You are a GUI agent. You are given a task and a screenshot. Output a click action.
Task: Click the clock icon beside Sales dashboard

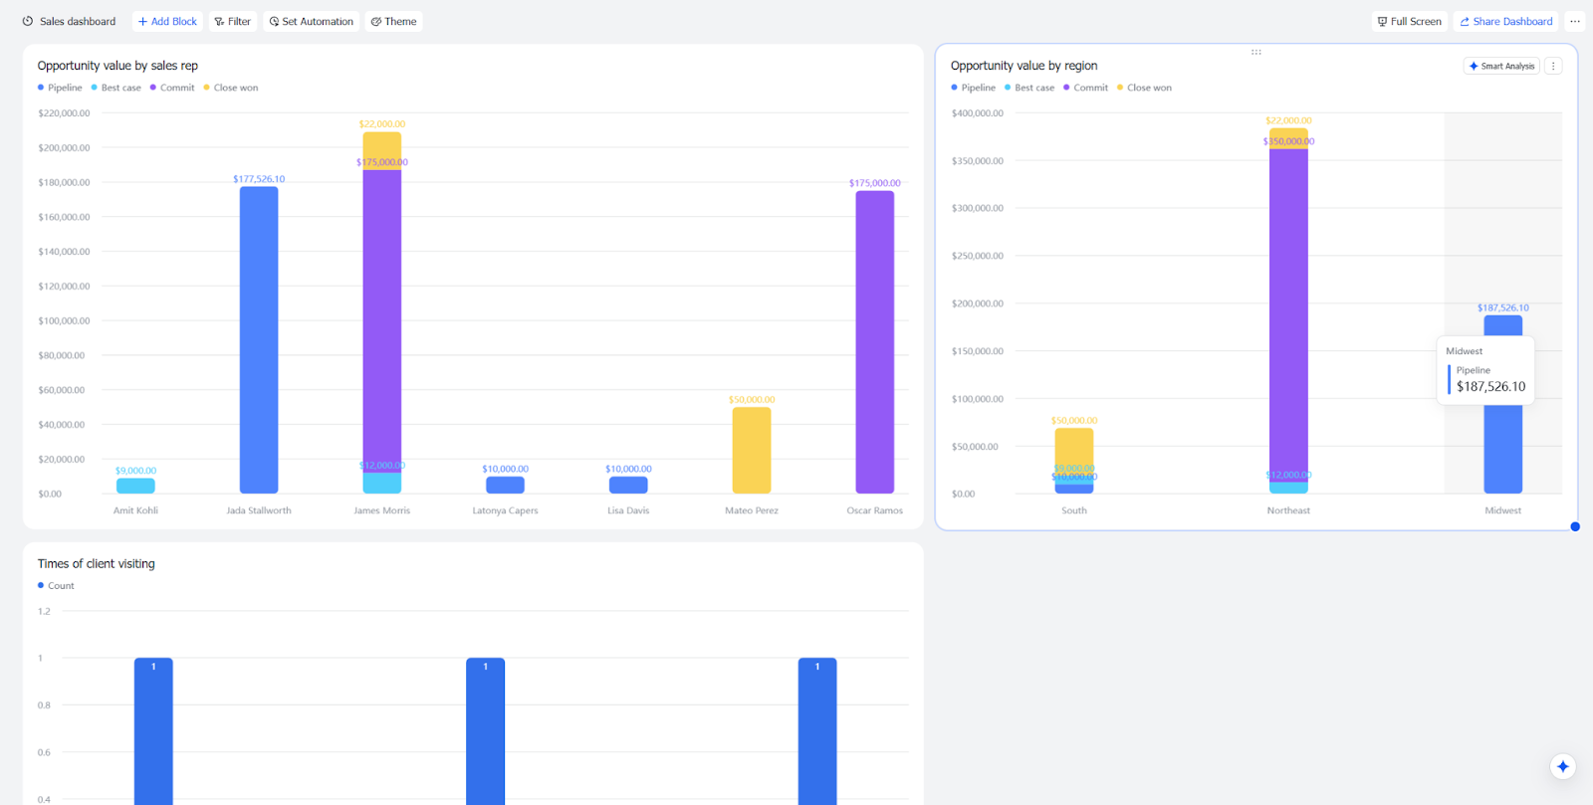[28, 21]
